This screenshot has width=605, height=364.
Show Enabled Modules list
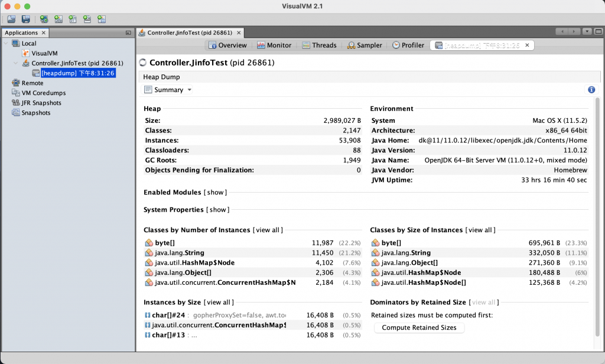click(x=215, y=192)
